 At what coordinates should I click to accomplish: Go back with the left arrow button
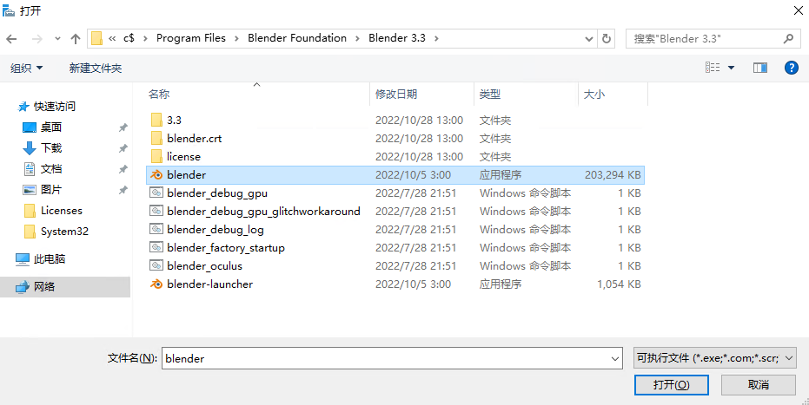(x=11, y=39)
